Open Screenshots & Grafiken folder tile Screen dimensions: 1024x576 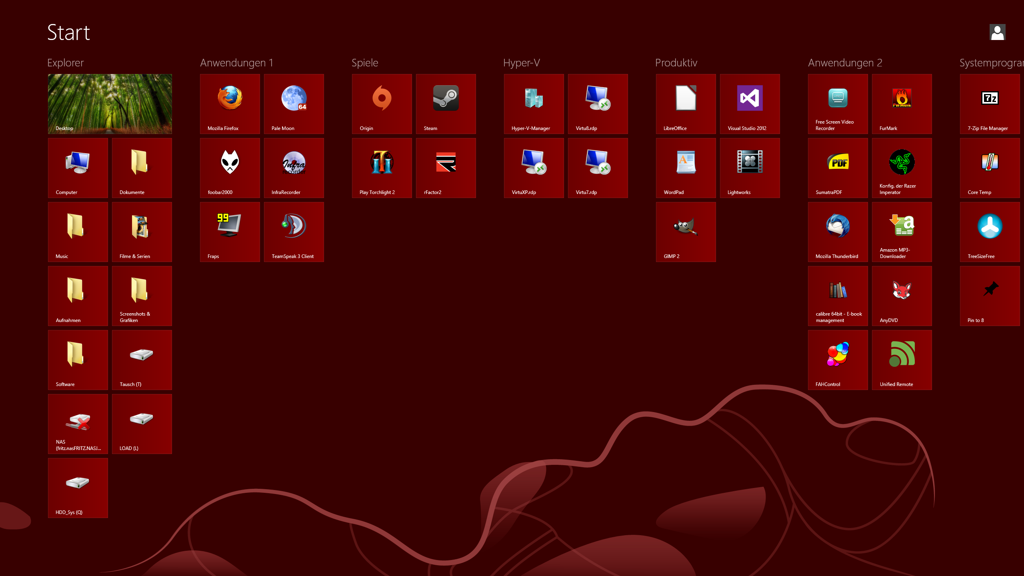(x=142, y=296)
